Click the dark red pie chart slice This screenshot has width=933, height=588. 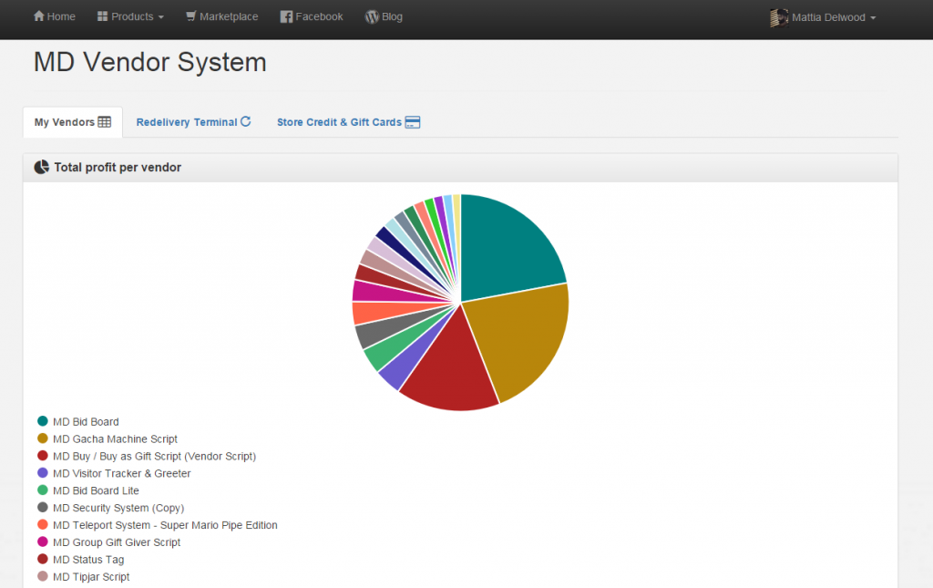446,374
